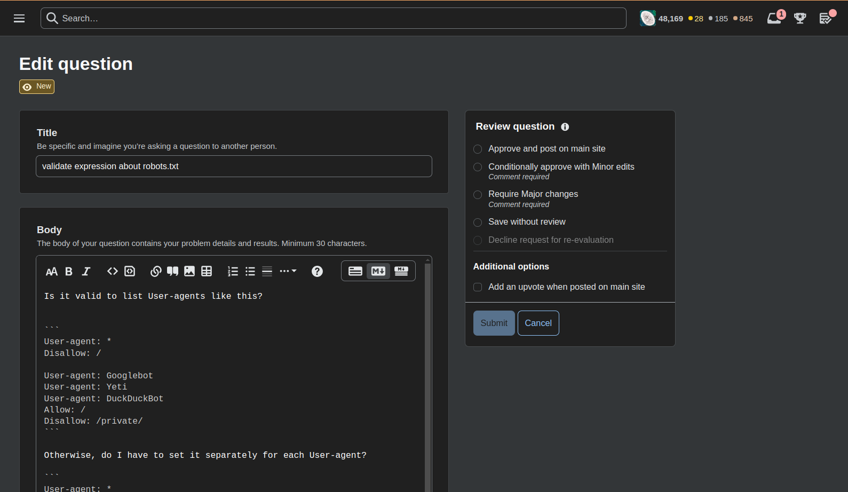Open the hamburger navigation menu
848x492 pixels.
pos(19,18)
